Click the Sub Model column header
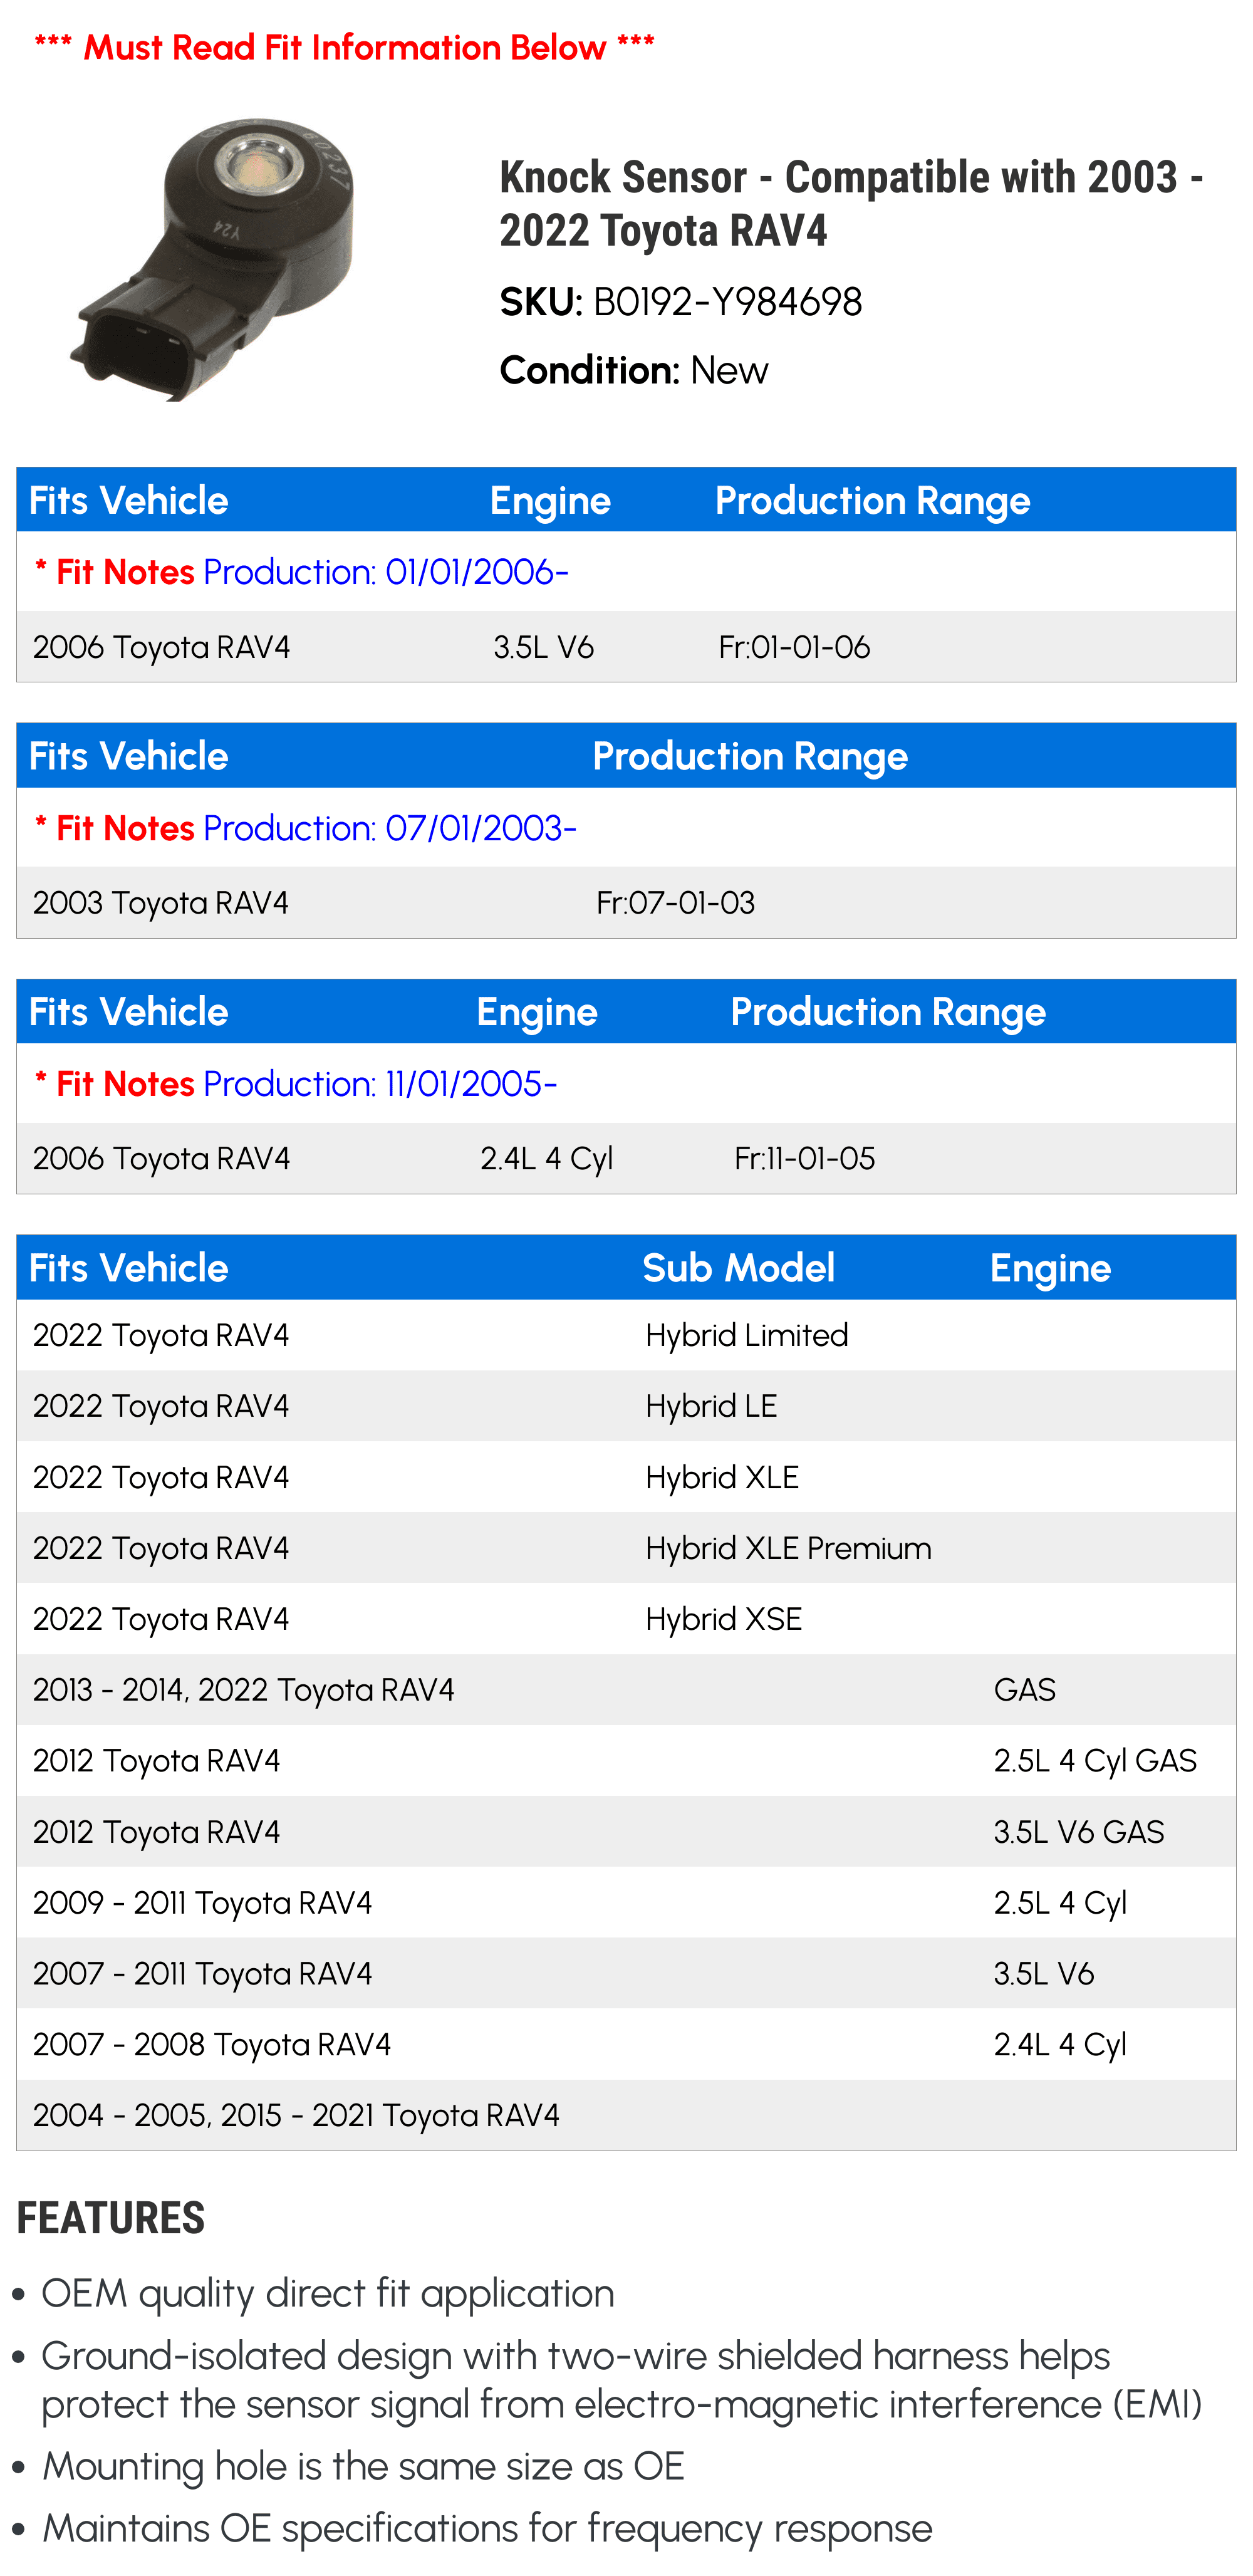The width and height of the screenshot is (1253, 2576). (738, 1268)
